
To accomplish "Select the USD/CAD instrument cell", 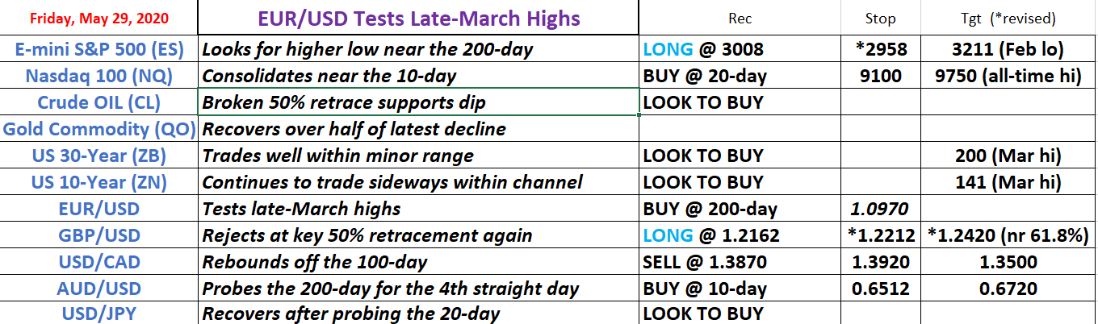I will tap(98, 262).
